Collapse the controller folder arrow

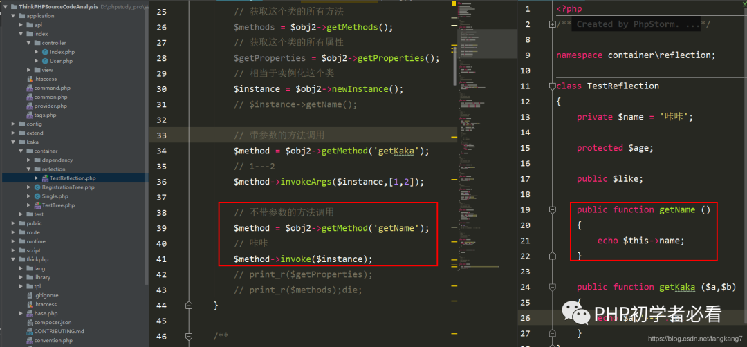click(29, 43)
